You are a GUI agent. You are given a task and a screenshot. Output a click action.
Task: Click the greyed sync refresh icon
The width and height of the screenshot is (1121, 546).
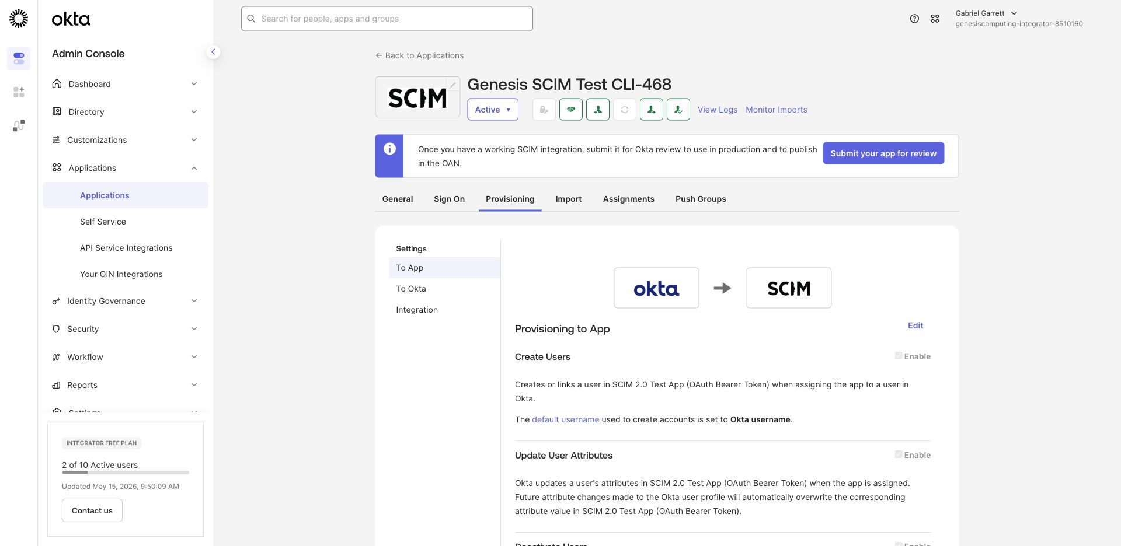625,110
